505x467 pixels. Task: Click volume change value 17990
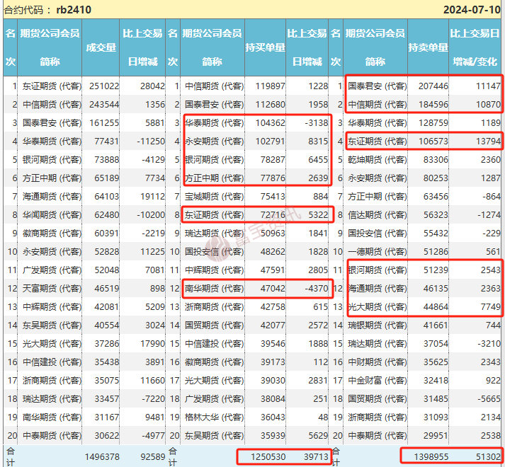point(152,344)
